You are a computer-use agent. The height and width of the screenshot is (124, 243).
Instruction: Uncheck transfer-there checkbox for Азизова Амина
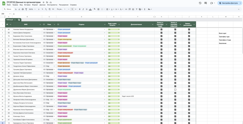(x=161, y=29)
